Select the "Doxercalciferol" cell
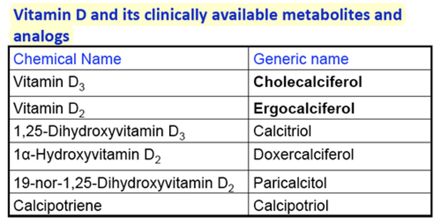 pyautogui.click(x=303, y=154)
